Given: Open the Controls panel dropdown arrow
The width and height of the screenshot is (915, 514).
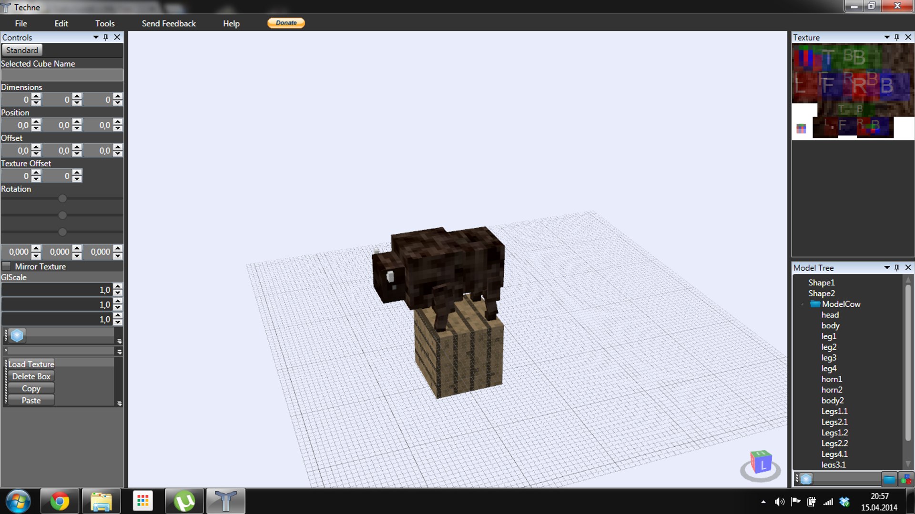Looking at the screenshot, I should click(x=96, y=37).
